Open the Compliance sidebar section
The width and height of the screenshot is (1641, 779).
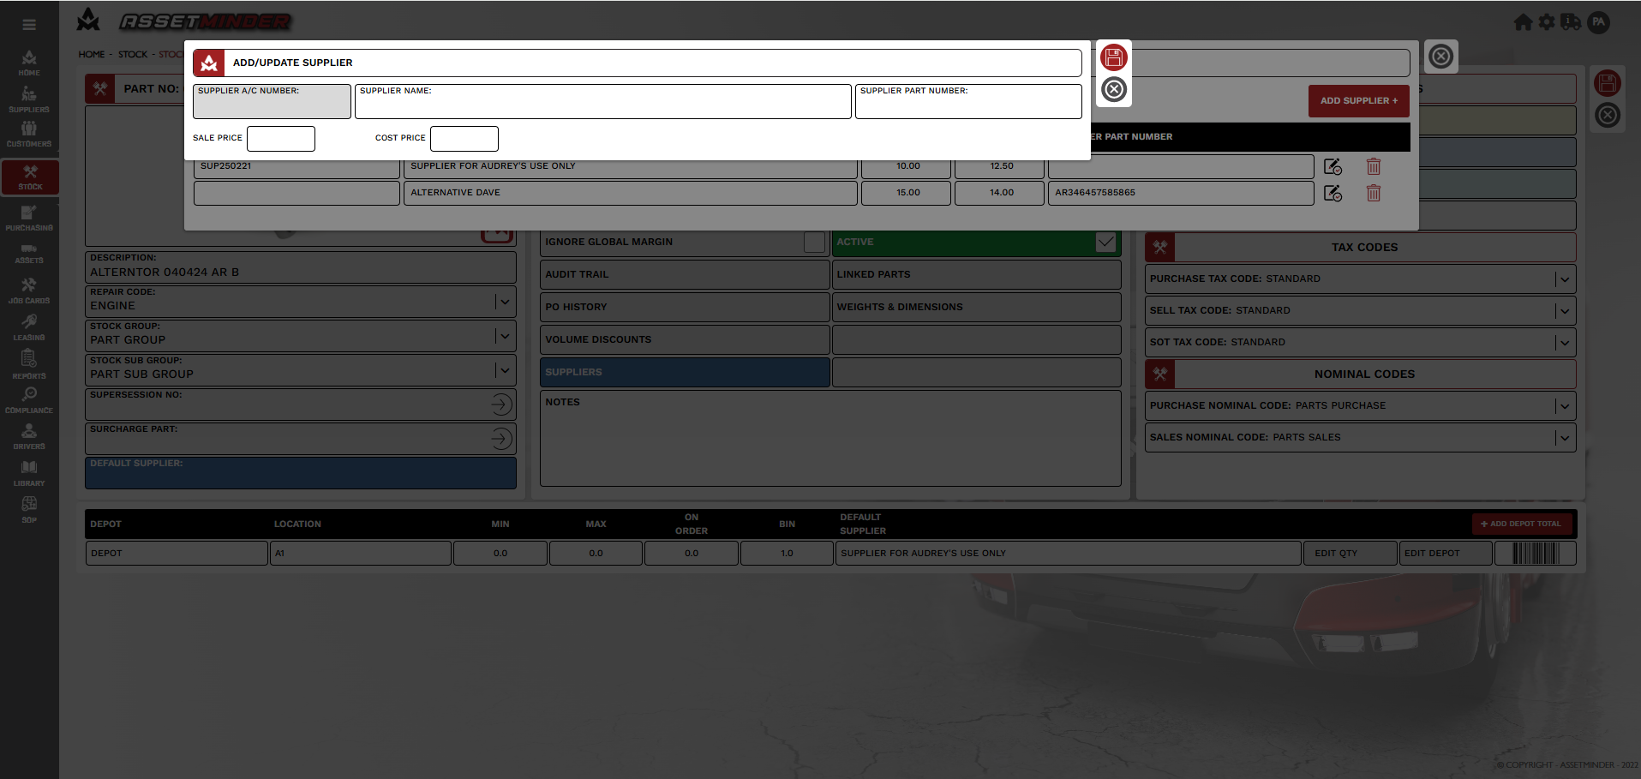(29, 400)
